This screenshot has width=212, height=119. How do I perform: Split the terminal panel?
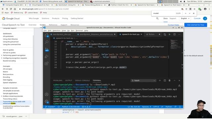pyautogui.click(x=165, y=81)
